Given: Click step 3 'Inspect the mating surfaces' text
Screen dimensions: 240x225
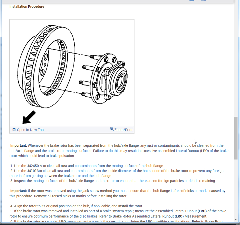Looking at the screenshot, I should [113, 181].
